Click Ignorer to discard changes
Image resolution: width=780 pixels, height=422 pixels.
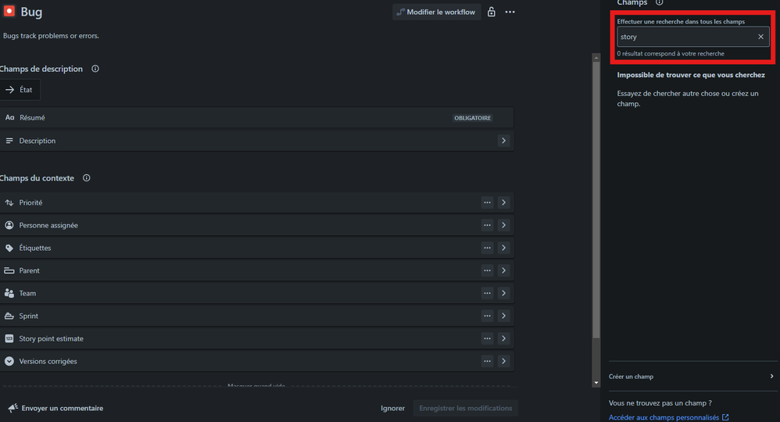(392, 408)
